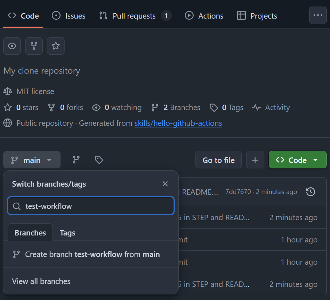View commit history clock icon
Viewport: 330px width, 300px height.
pos(310,192)
